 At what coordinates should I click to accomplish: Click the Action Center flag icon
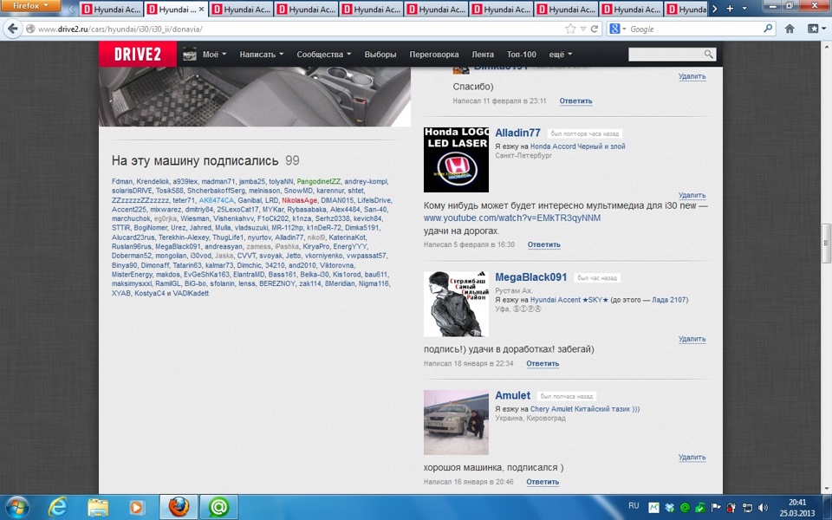[x=716, y=507]
